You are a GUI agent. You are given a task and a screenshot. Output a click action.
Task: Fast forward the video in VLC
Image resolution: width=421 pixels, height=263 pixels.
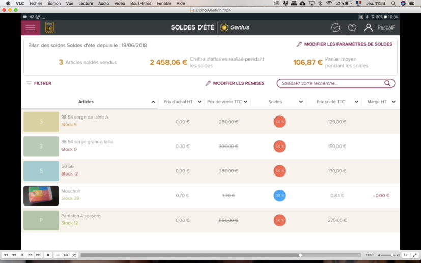point(31,255)
